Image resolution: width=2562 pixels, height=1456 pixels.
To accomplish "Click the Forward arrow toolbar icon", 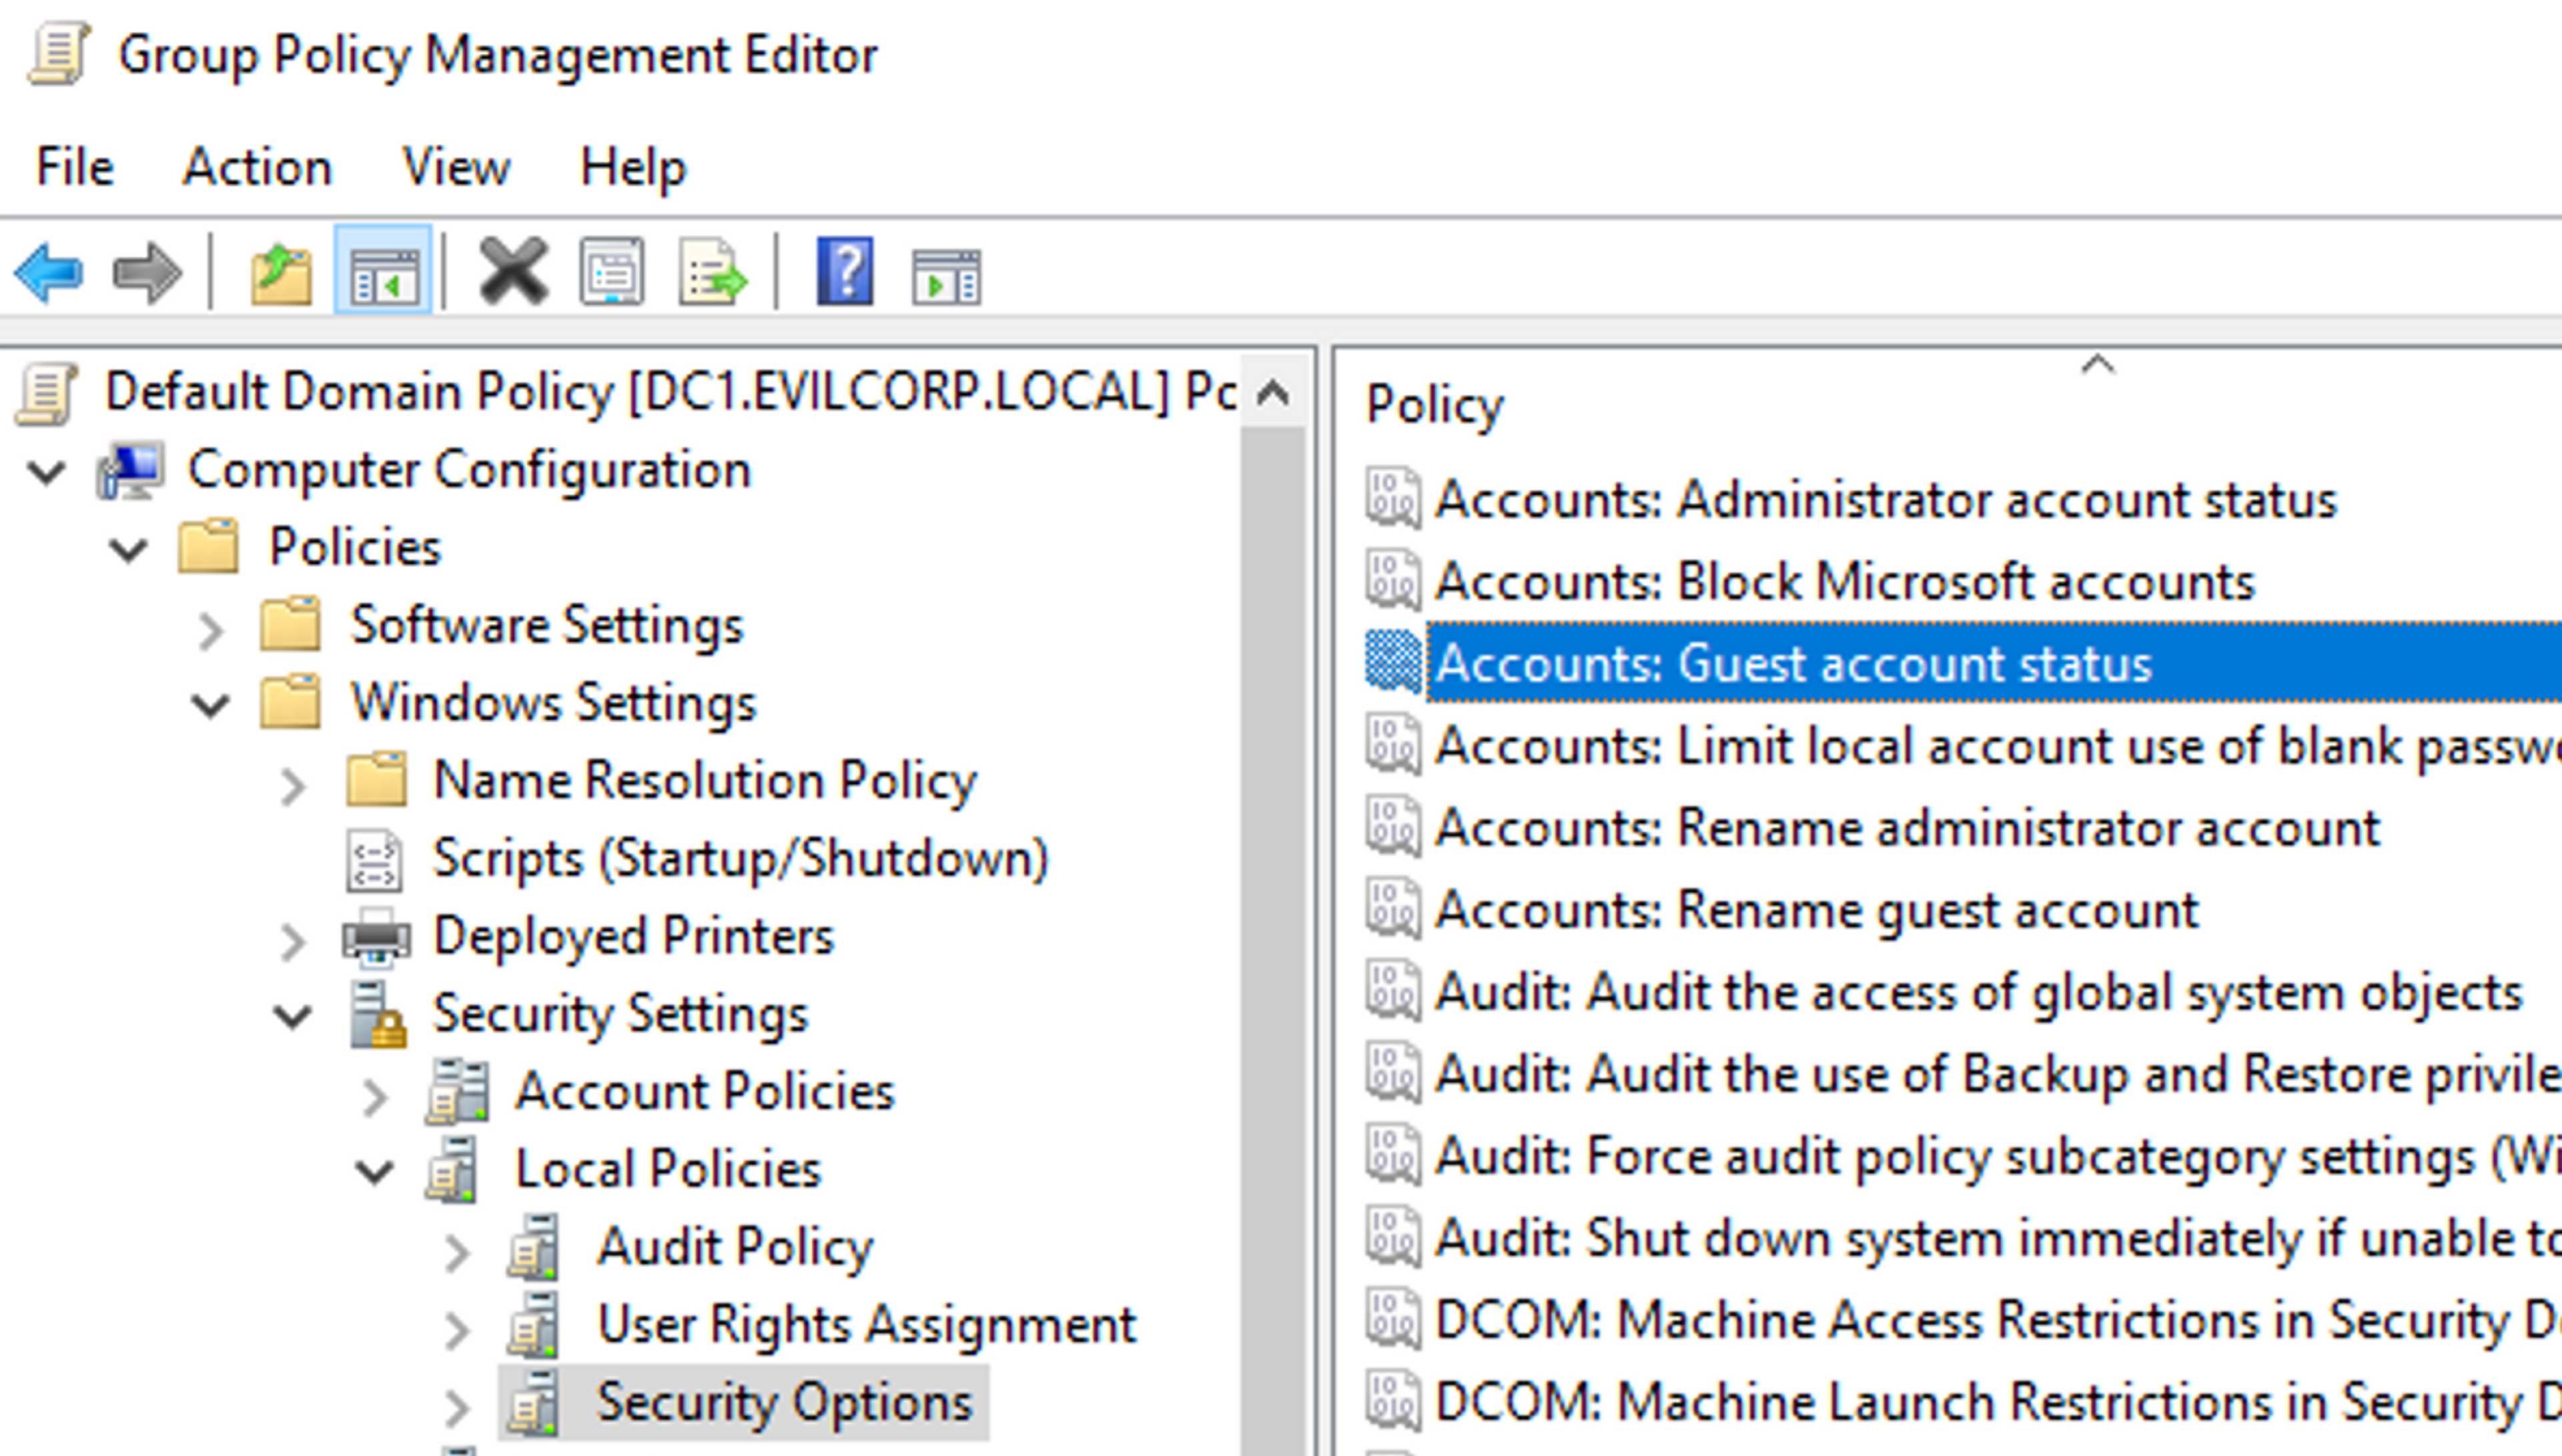I will (146, 272).
